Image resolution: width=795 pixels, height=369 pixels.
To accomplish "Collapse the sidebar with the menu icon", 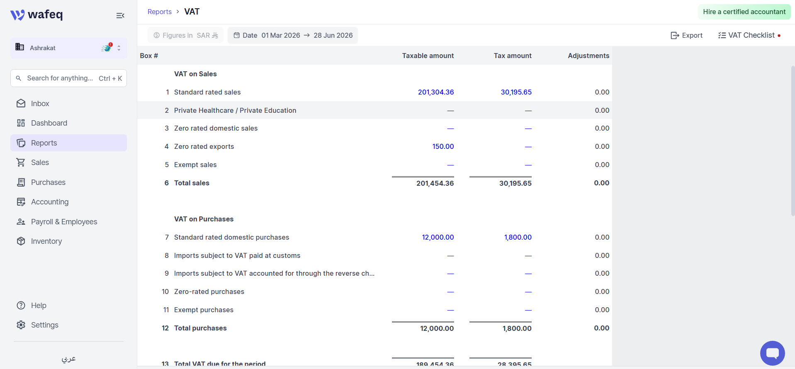I will pos(120,15).
